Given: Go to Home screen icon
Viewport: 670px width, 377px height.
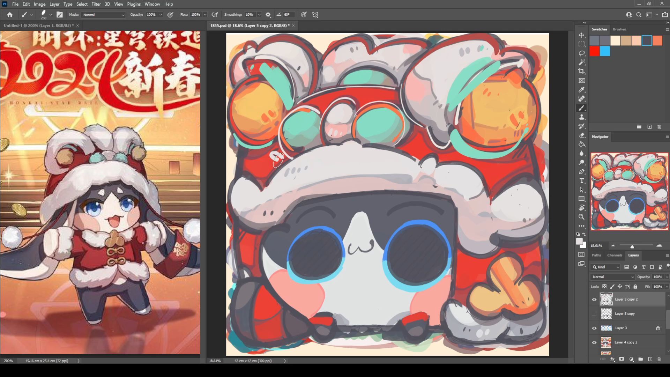Looking at the screenshot, I should [x=10, y=15].
